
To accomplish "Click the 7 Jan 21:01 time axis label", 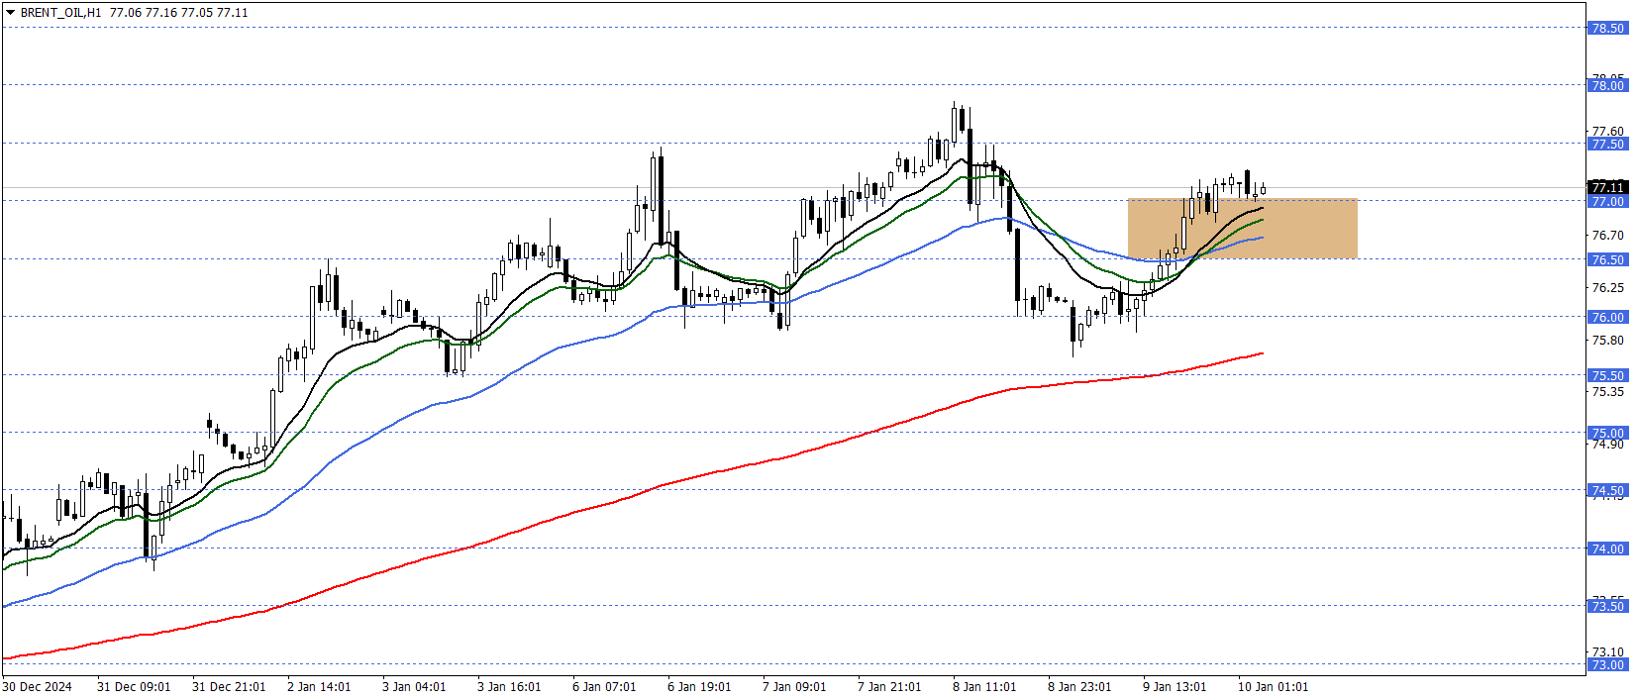I will click(889, 686).
